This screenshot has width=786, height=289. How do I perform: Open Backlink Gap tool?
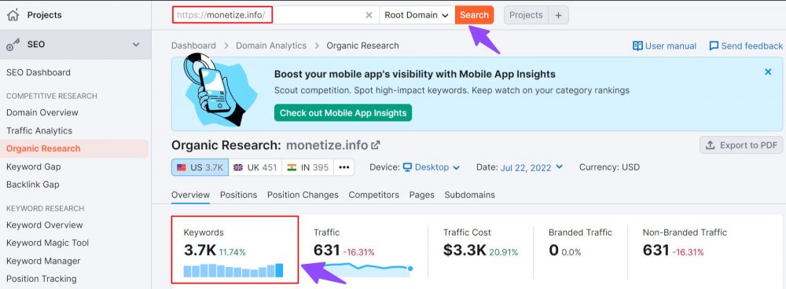pyautogui.click(x=32, y=185)
